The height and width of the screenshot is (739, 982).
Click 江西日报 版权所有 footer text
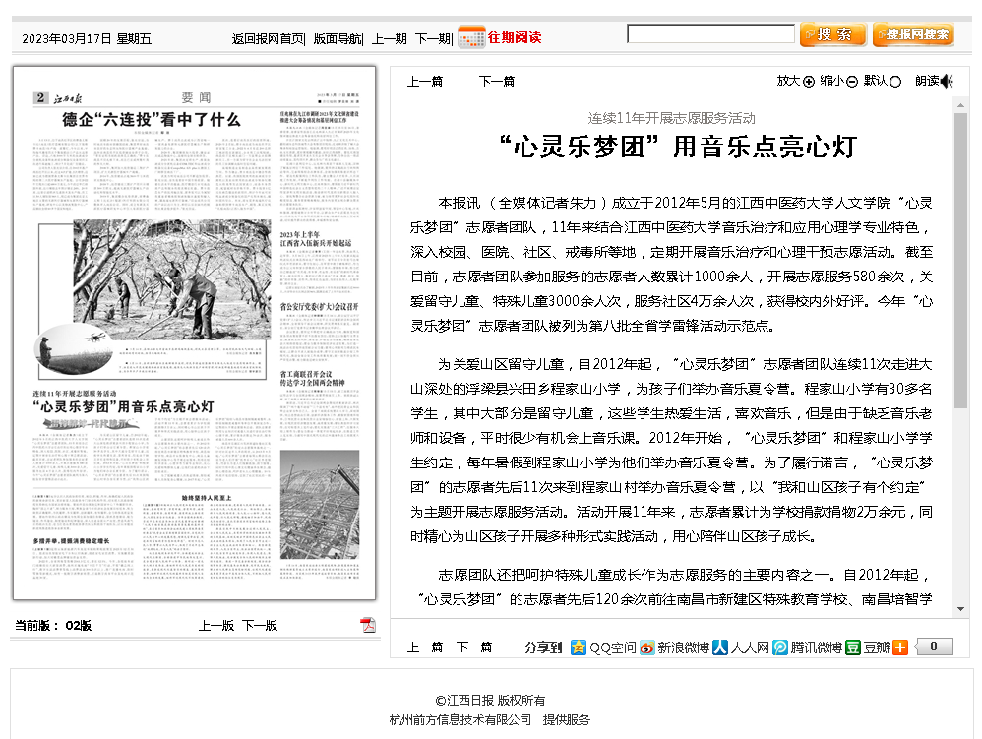tap(490, 701)
